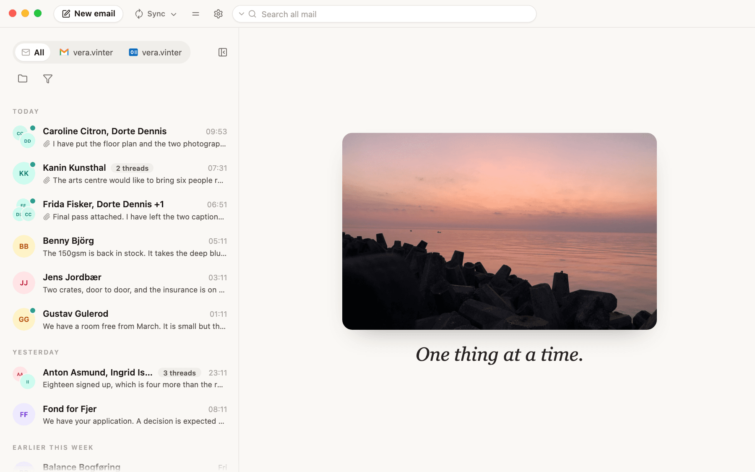Click the GG avatar

tap(24, 320)
